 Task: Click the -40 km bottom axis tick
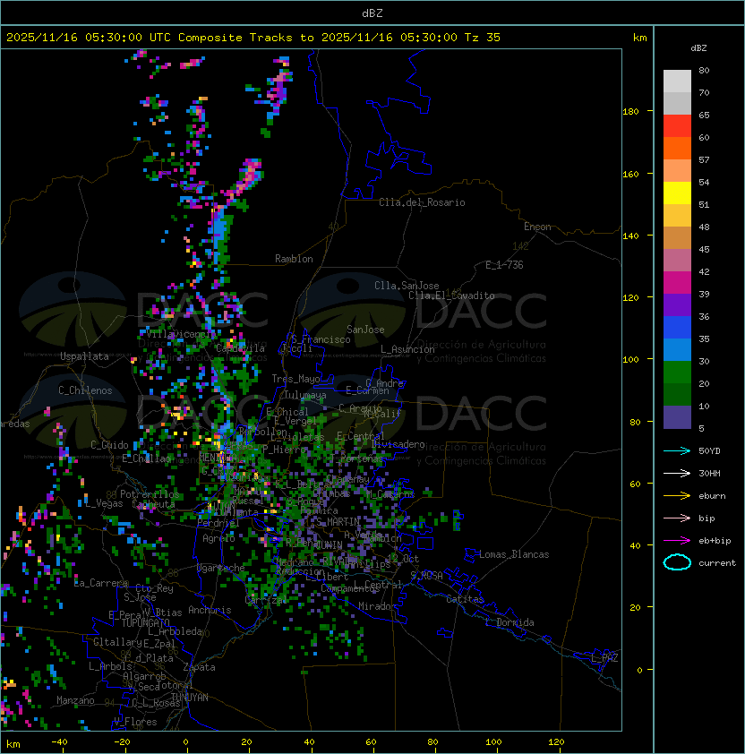click(x=59, y=742)
